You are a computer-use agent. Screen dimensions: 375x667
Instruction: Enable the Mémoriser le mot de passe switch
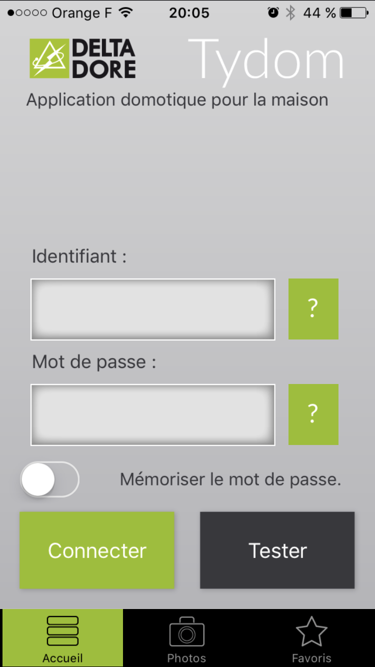click(49, 479)
